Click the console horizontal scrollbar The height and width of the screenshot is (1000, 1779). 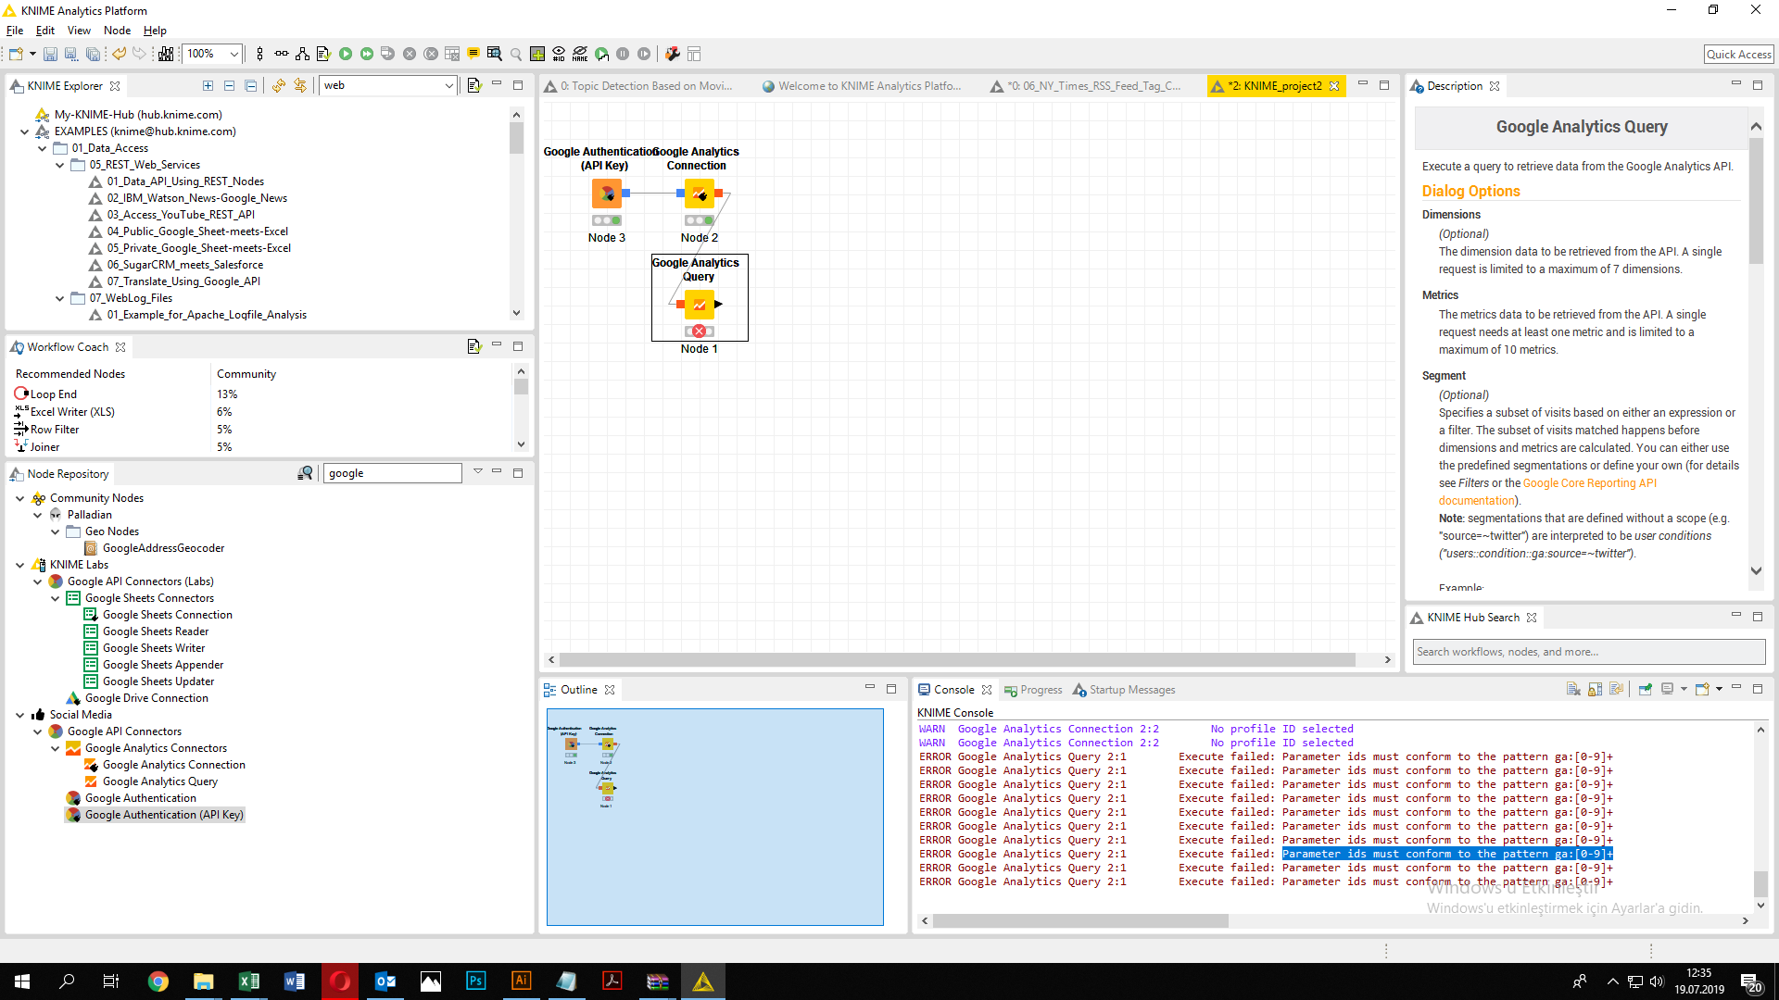[x=1080, y=921]
